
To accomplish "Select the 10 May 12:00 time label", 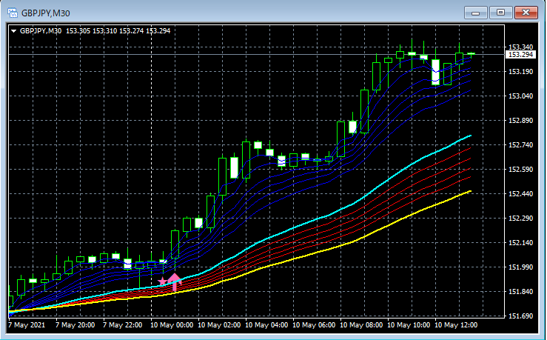I will tap(456, 325).
